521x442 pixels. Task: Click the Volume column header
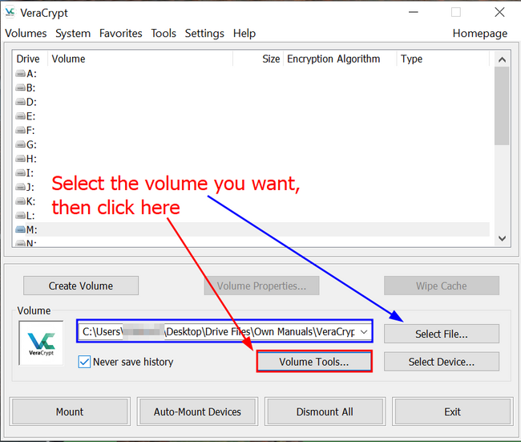(140, 59)
